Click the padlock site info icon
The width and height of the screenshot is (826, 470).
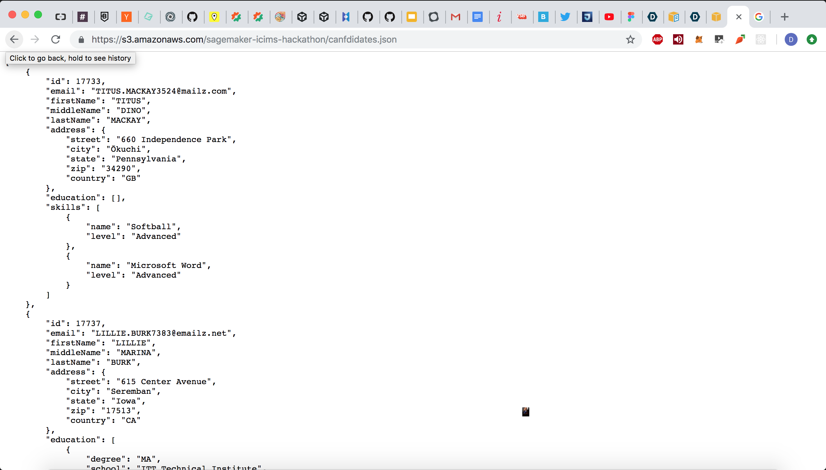tap(81, 39)
